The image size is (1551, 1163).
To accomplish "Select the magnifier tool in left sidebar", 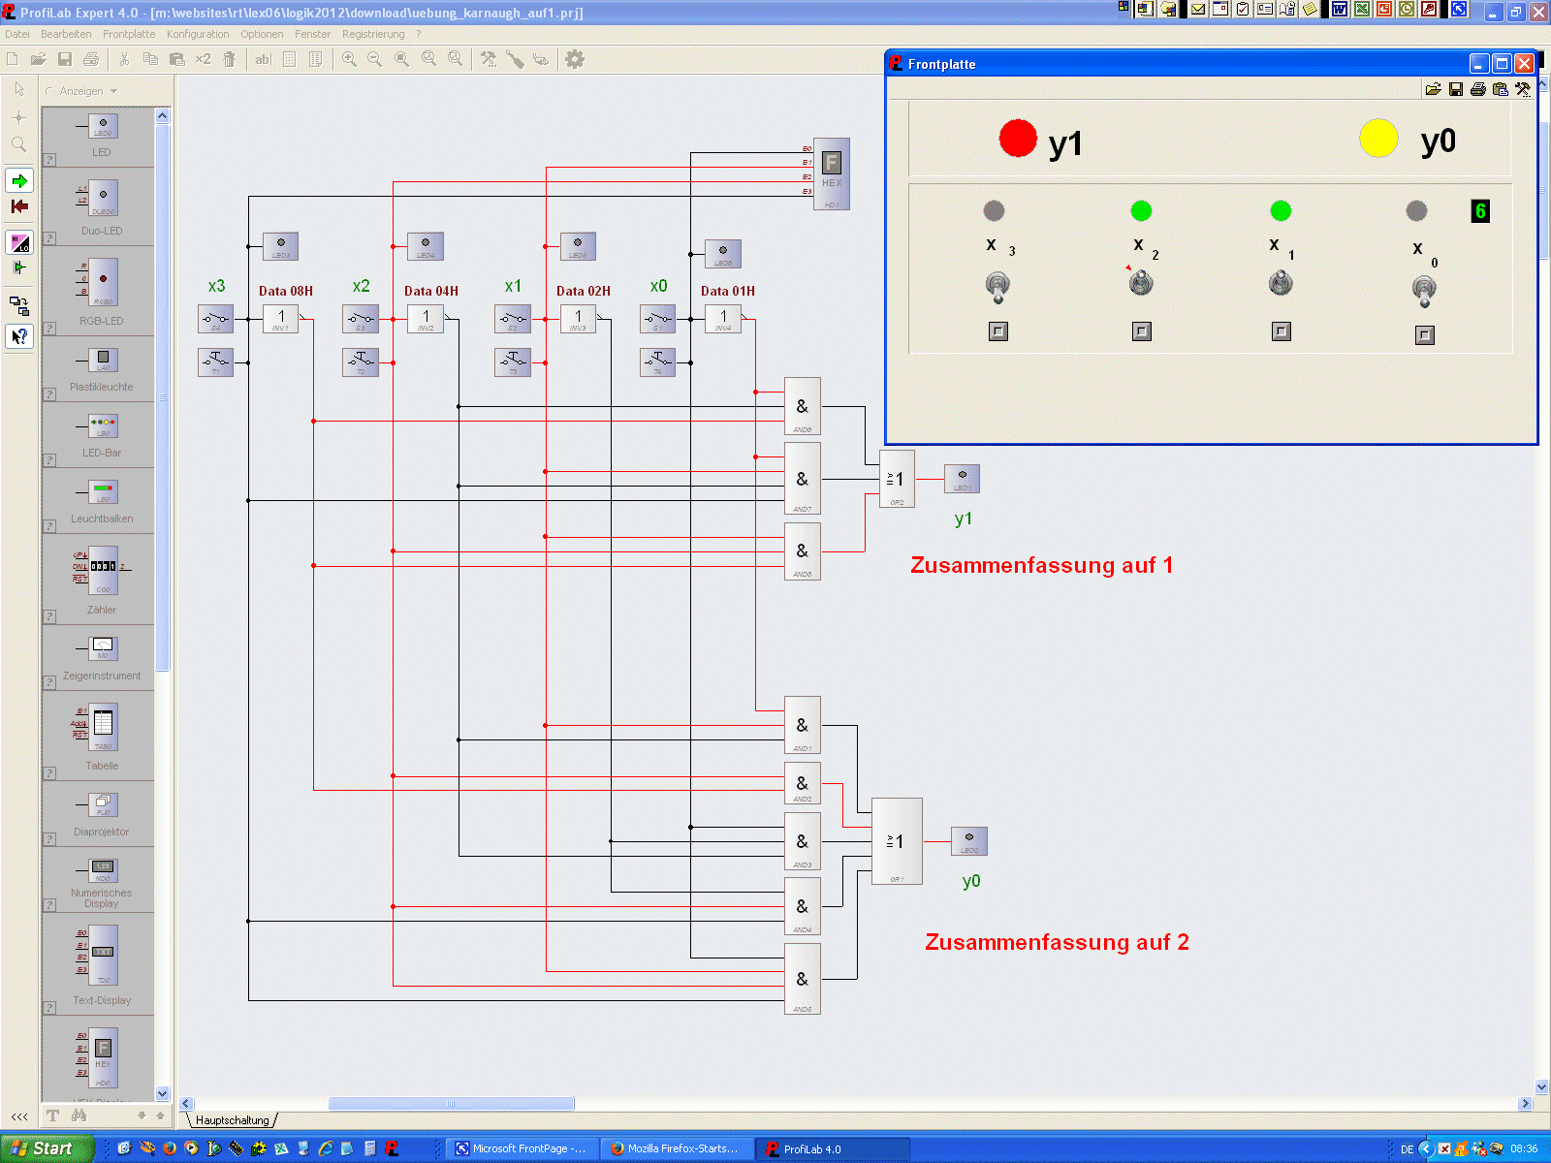I will pyautogui.click(x=19, y=144).
